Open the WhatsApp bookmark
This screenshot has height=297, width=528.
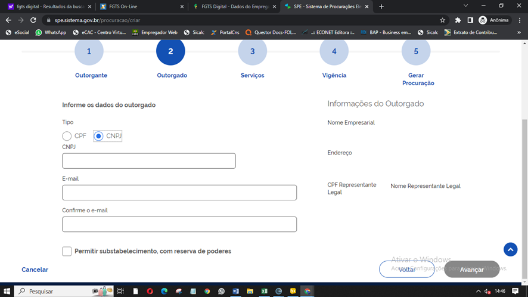51,33
